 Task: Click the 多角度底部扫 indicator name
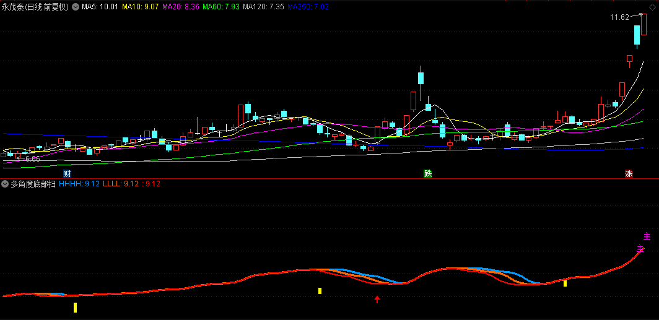coord(33,184)
